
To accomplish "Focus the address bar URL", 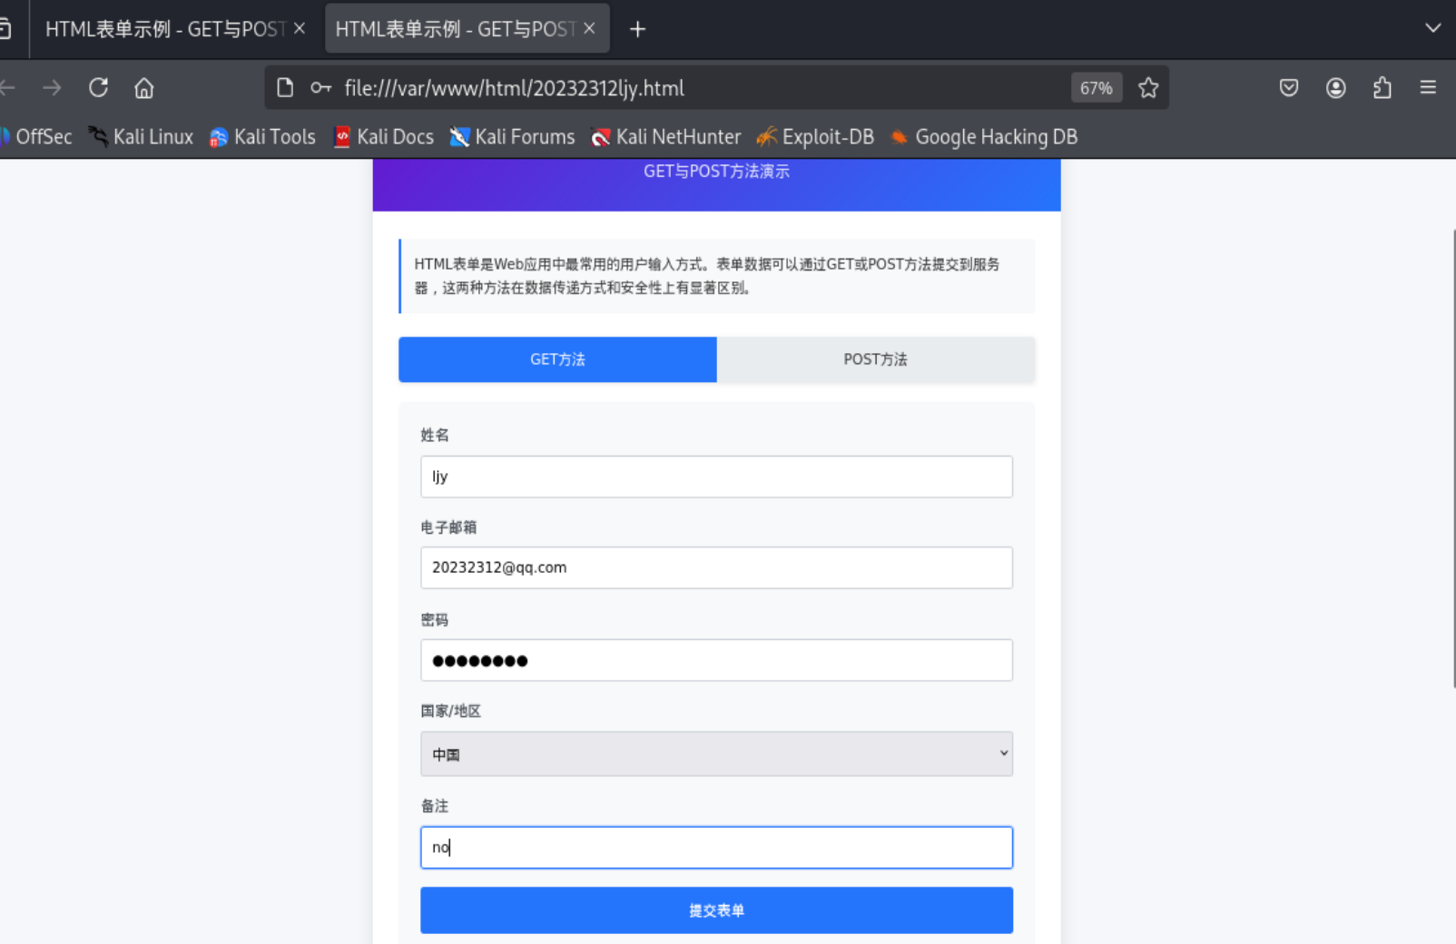I will pyautogui.click(x=514, y=88).
